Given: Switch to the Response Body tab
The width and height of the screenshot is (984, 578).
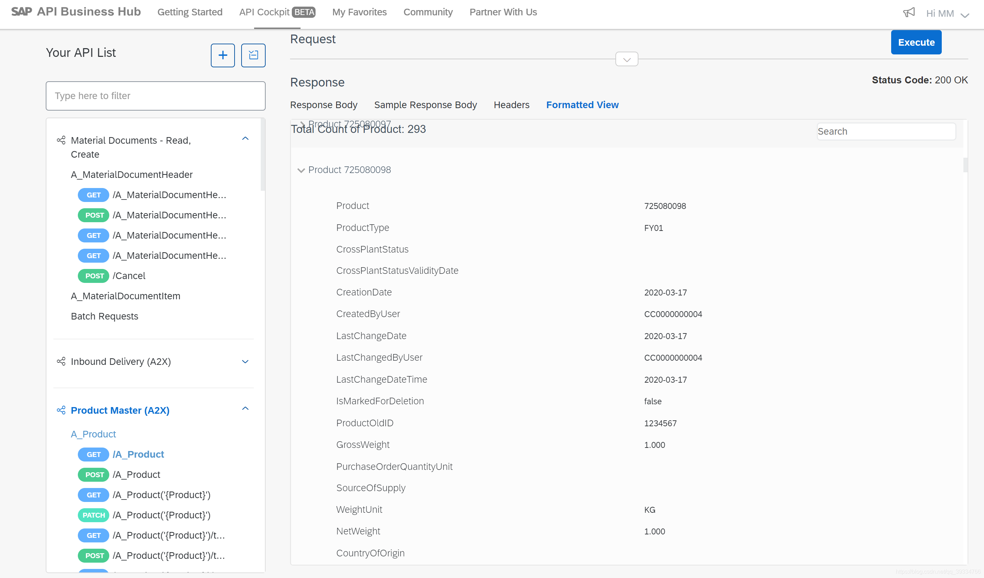Looking at the screenshot, I should [323, 105].
